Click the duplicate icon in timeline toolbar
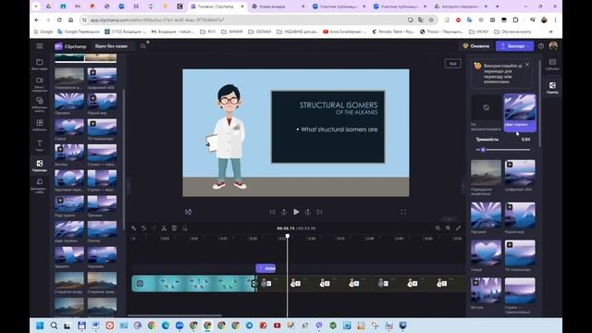The image size is (592, 333). (185, 228)
